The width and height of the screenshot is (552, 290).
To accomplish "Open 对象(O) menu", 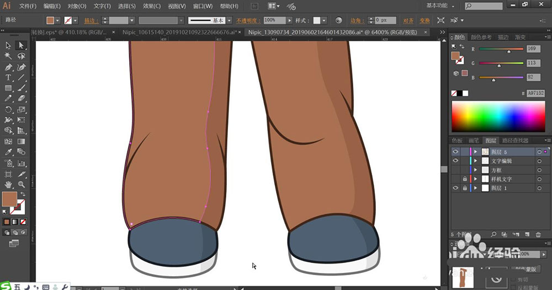I will pos(77,6).
